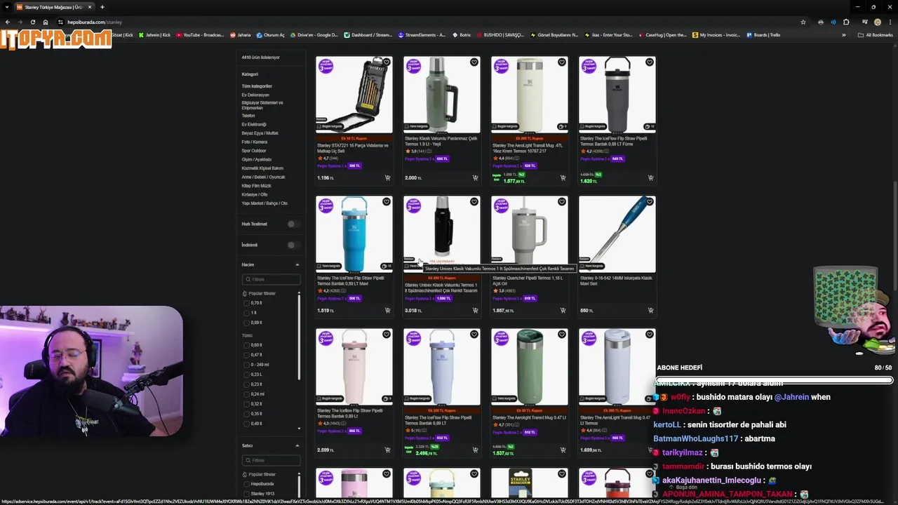This screenshot has width=898, height=505.
Task: Add the 1.519 TL blue tumbler to cart
Action: tap(387, 311)
